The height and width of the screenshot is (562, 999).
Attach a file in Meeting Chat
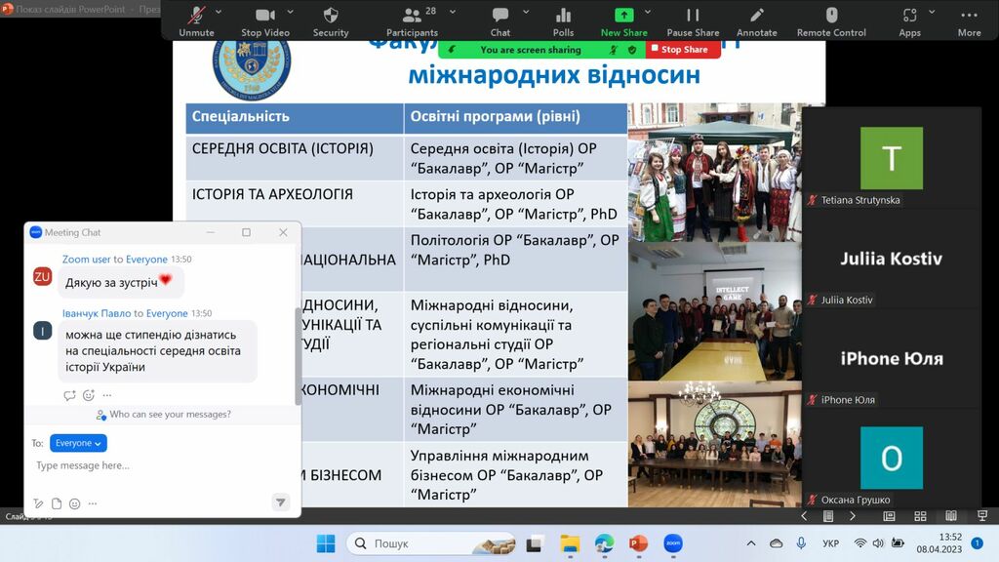pos(57,503)
